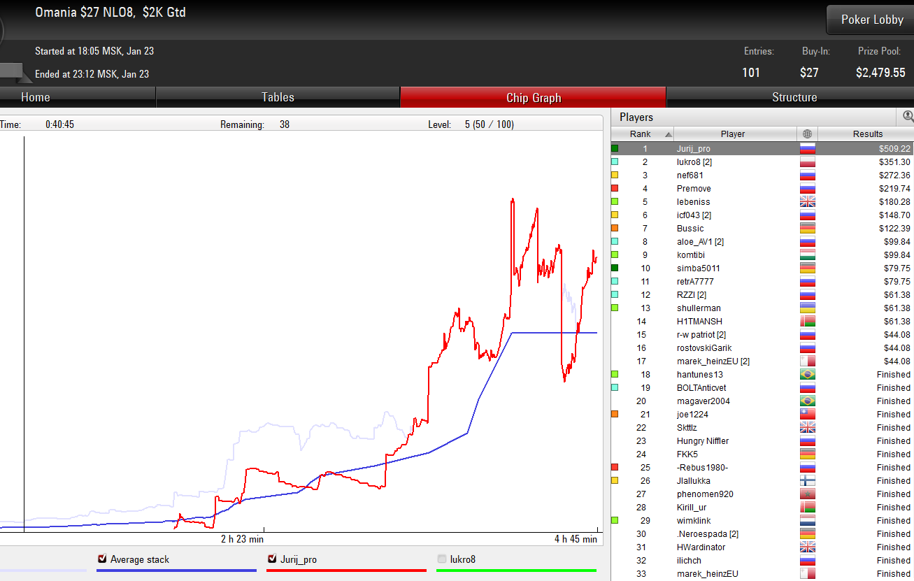Open the player search magnifier icon

click(x=908, y=117)
